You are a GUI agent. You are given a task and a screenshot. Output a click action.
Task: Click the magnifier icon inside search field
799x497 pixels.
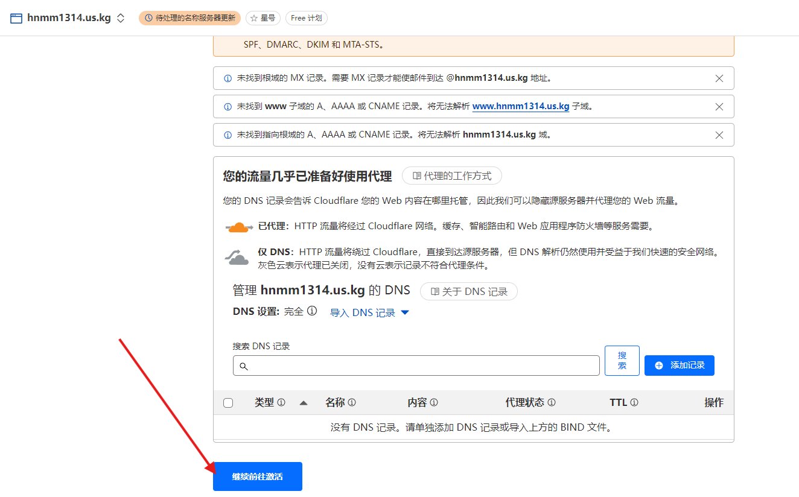point(244,366)
